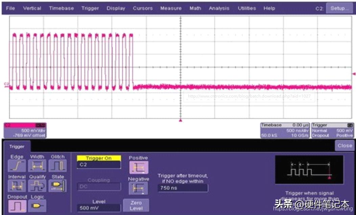Open the disabled Coupling DC field
The width and height of the screenshot is (356, 215).
pyautogui.click(x=99, y=187)
